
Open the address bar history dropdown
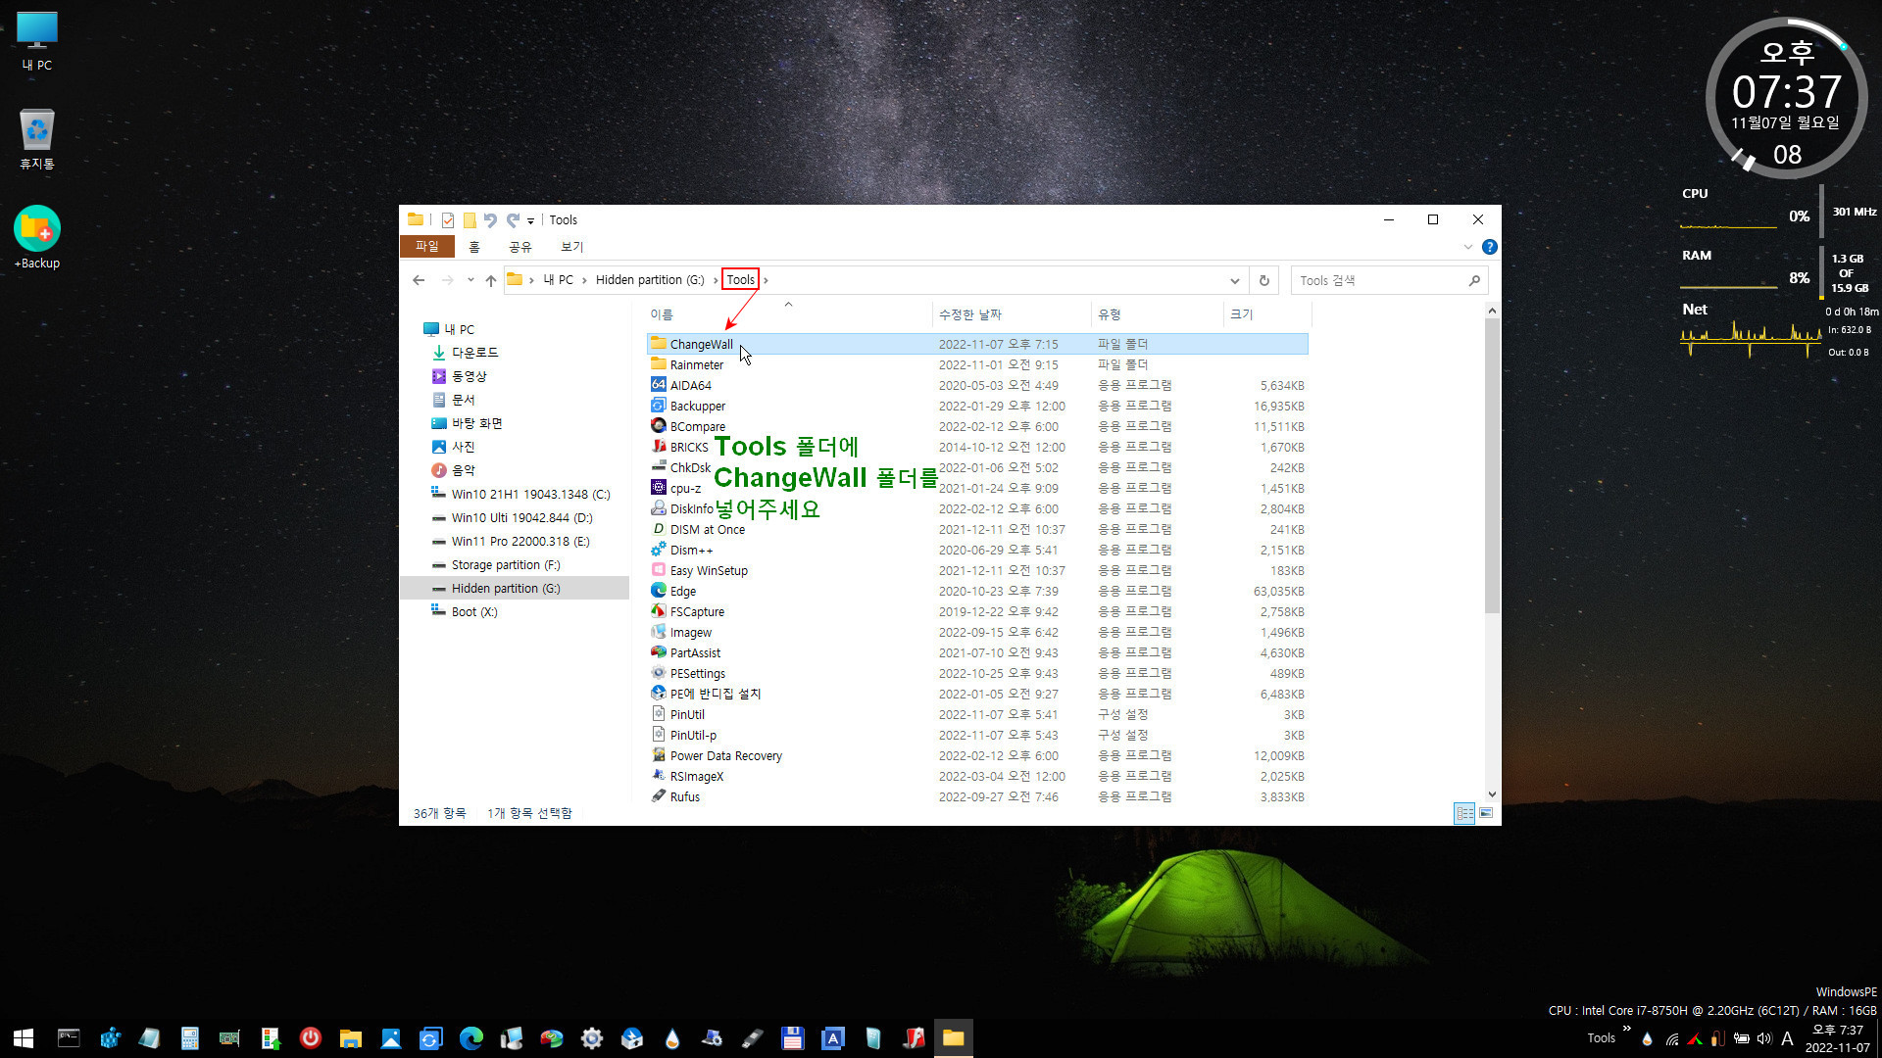coord(1234,280)
